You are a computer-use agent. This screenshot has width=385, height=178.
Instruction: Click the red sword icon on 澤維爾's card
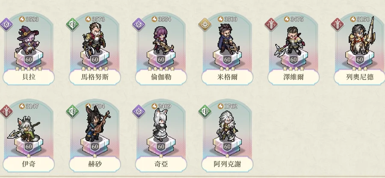click(x=271, y=24)
